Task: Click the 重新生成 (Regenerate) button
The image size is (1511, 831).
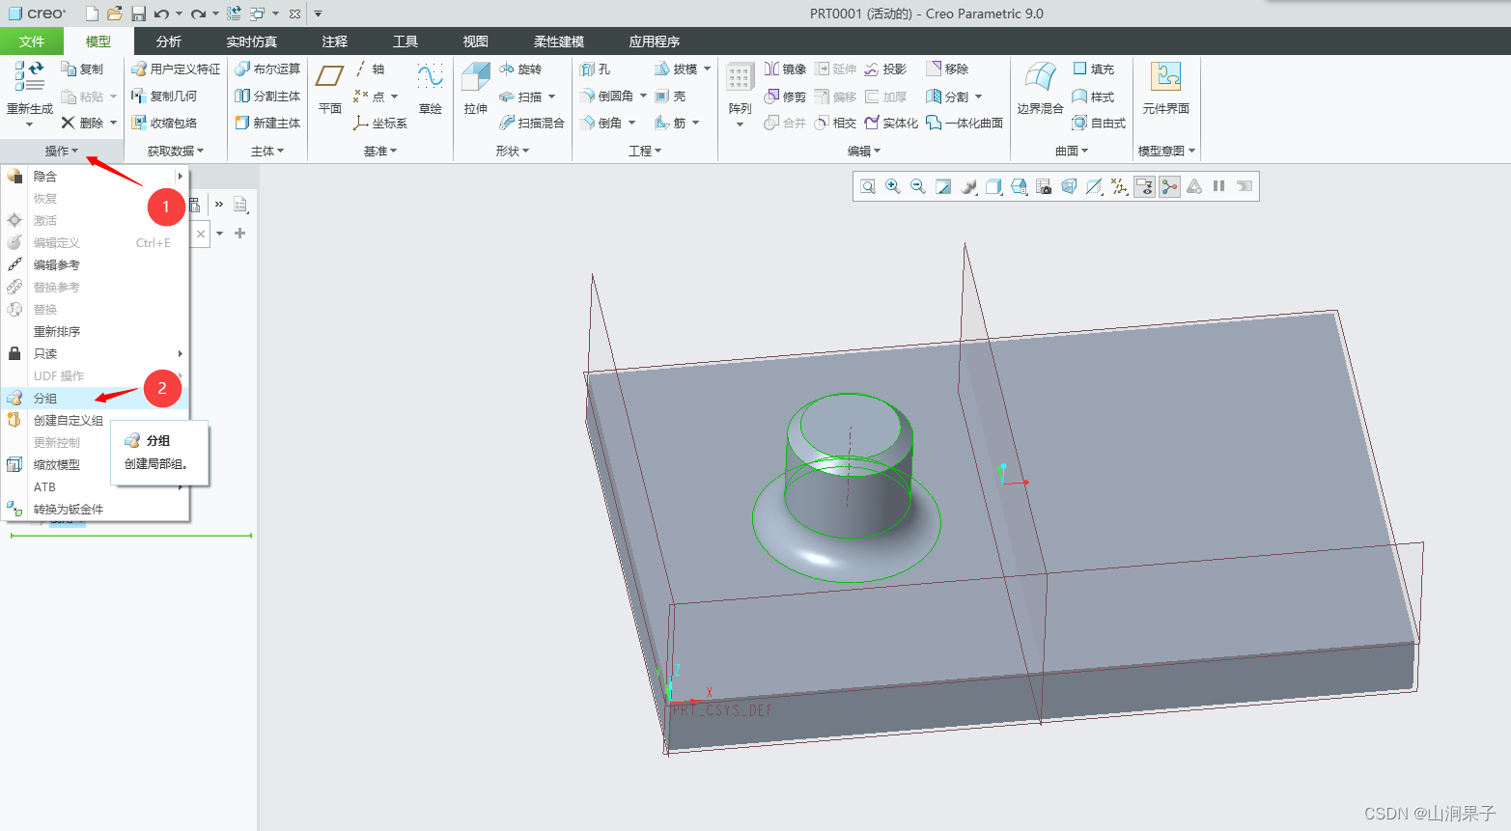Action: [x=29, y=89]
